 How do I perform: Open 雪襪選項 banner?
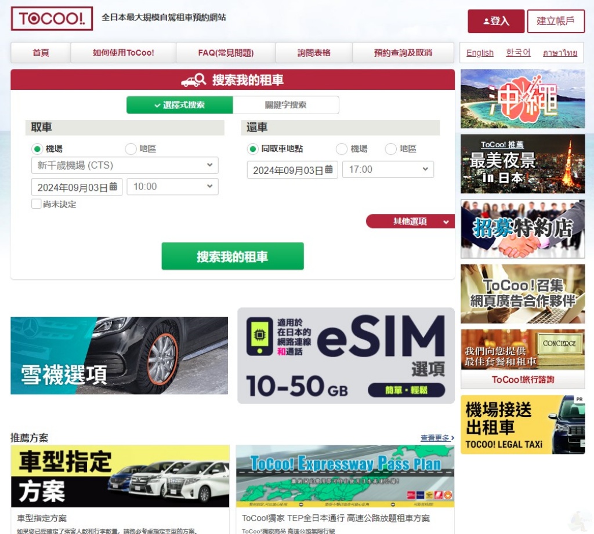119,355
